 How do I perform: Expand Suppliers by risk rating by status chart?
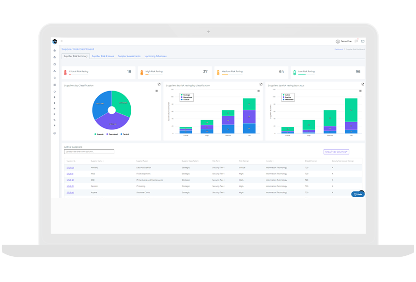click(363, 84)
